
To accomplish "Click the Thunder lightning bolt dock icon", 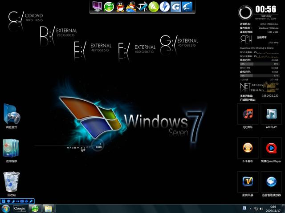I will pos(164,7).
